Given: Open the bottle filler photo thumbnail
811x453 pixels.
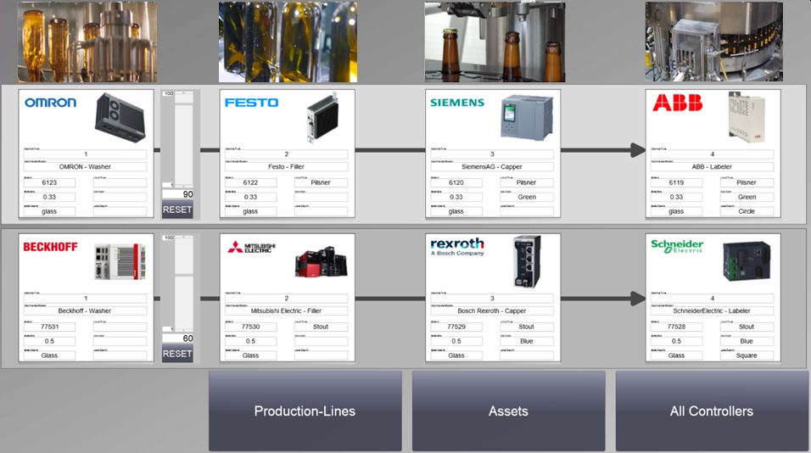Looking at the screenshot, I should 288,42.
